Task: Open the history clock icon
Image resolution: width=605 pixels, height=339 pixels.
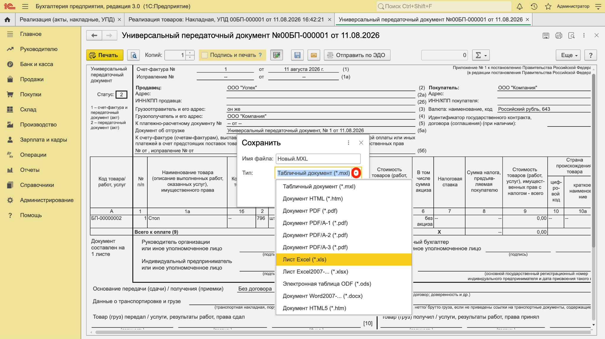Action: (534, 6)
